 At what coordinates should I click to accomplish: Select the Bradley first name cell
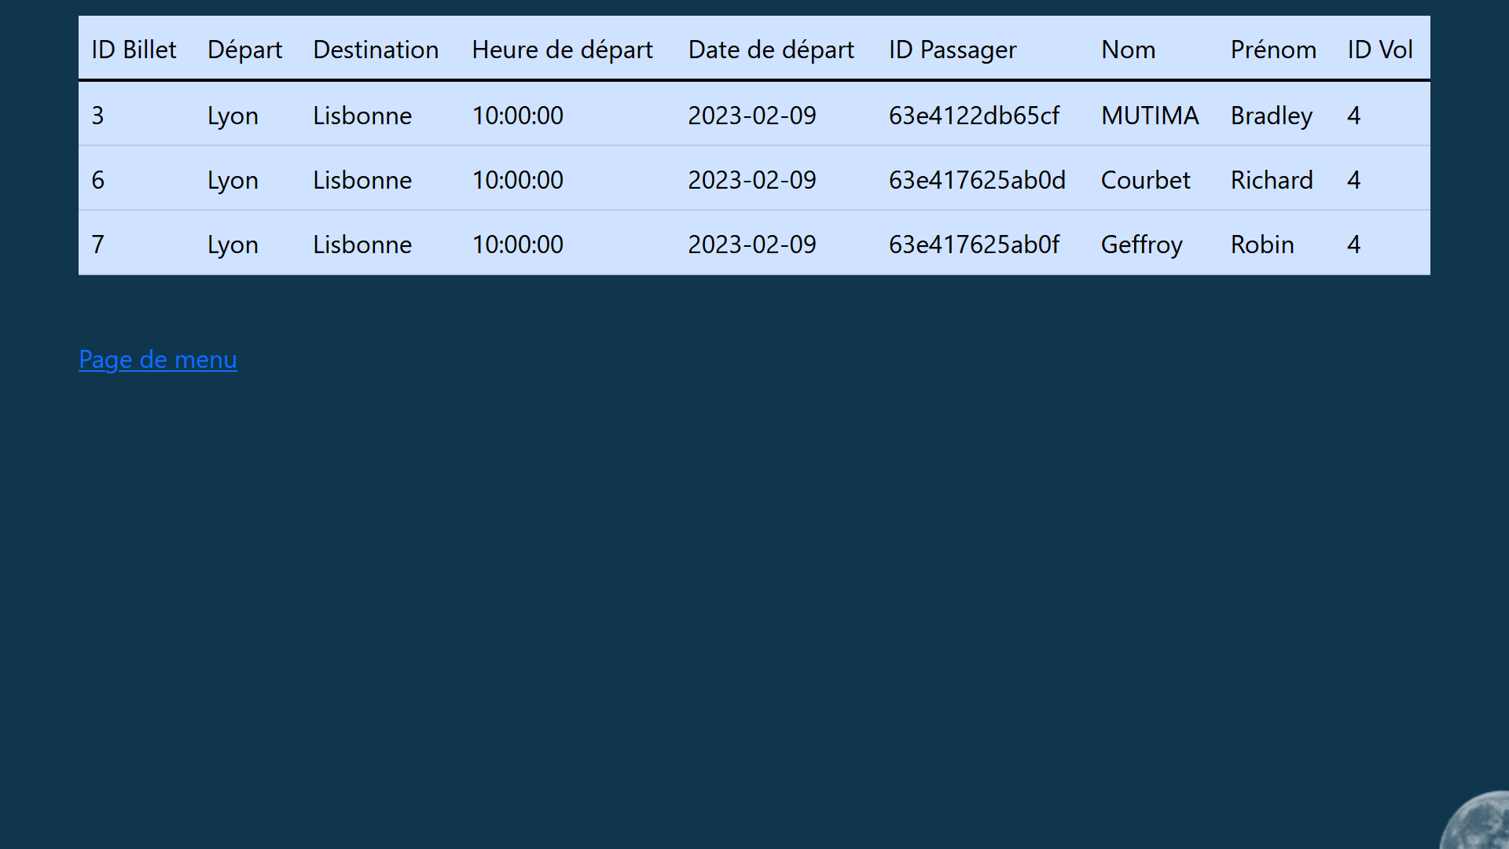1271,116
